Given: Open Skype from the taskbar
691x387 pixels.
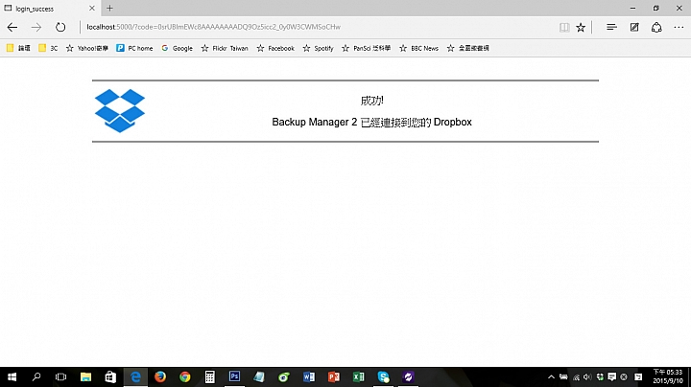Looking at the screenshot, I should point(383,376).
